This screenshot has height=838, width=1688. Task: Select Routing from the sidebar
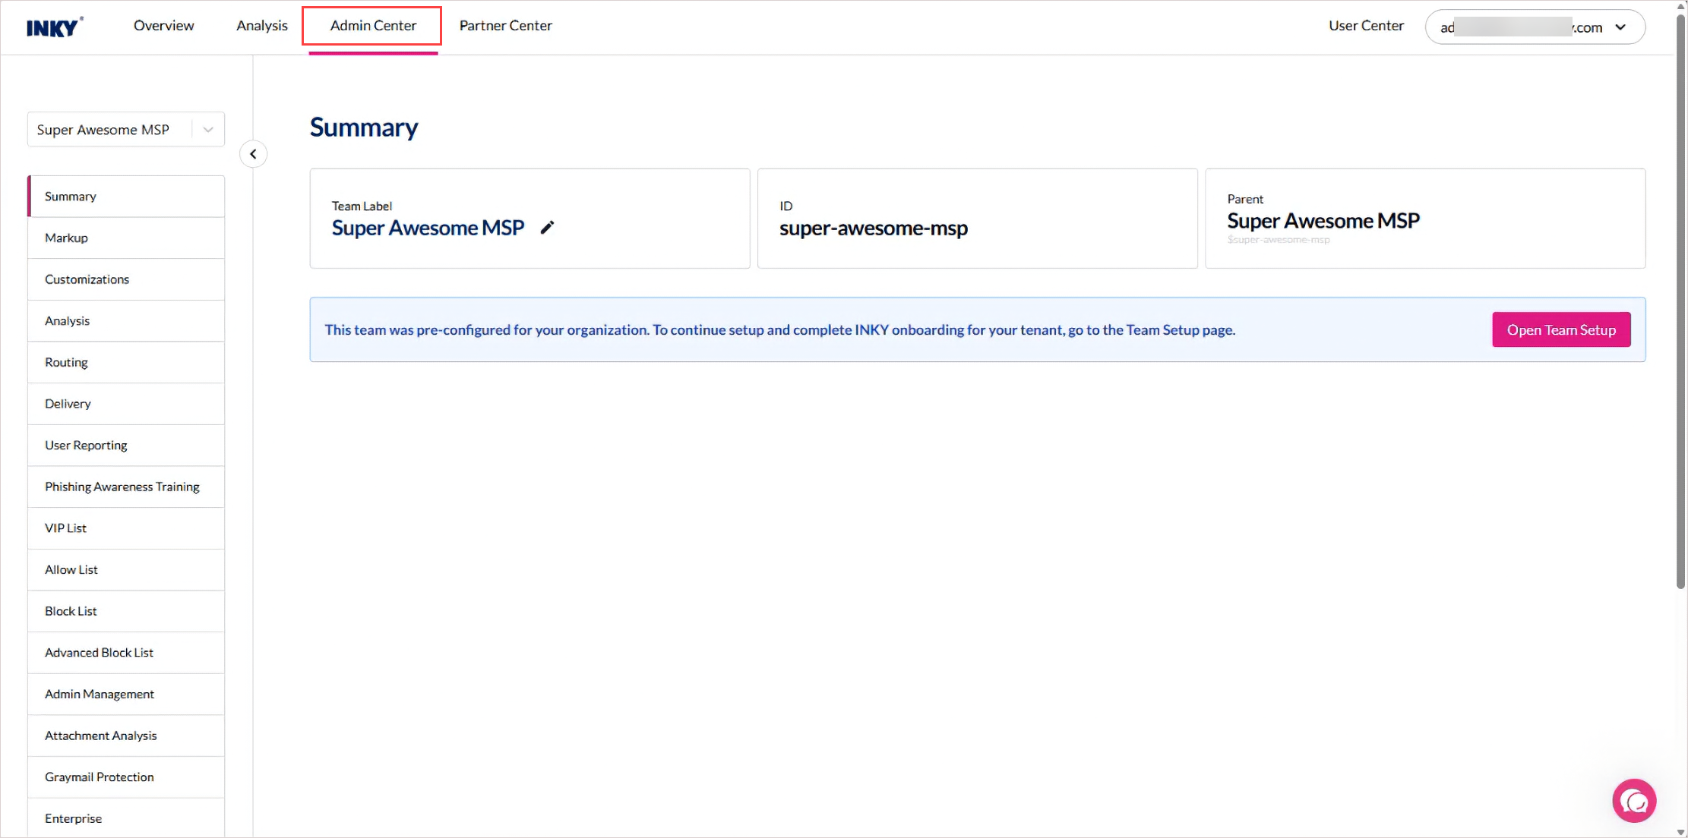[x=66, y=363]
